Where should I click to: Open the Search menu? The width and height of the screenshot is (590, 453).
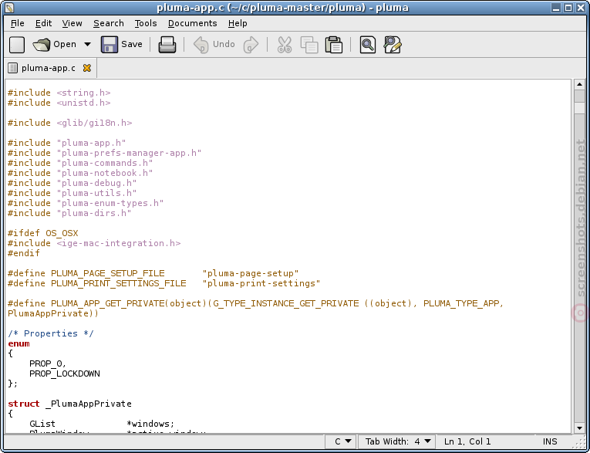pos(109,23)
